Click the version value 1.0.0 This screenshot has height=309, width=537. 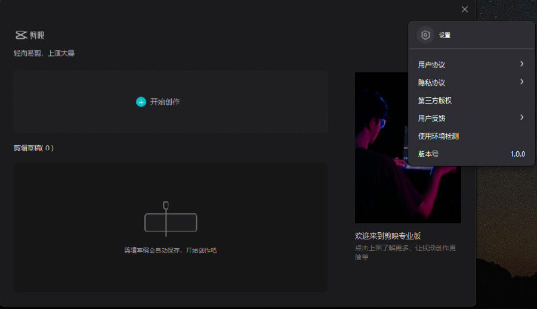(x=517, y=154)
